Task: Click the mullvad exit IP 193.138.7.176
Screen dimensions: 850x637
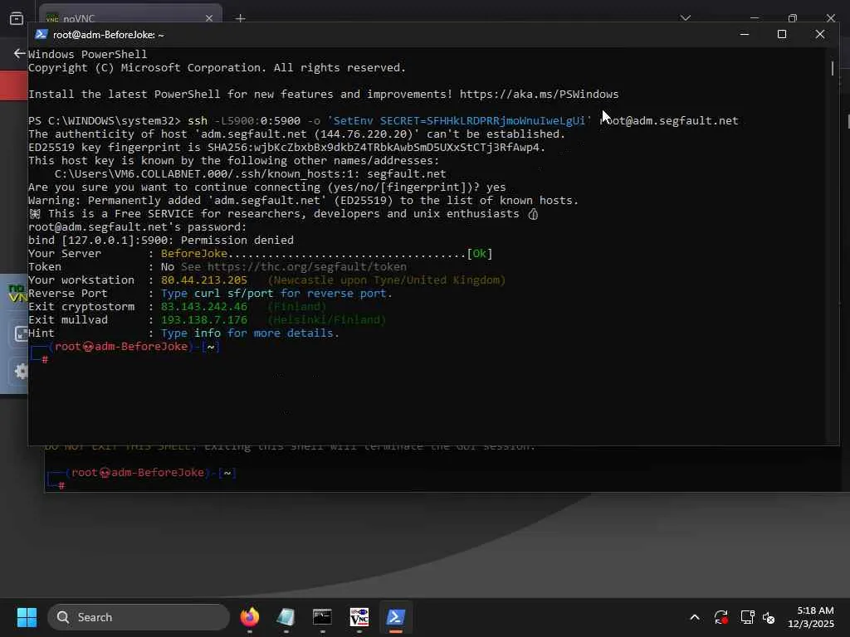Action: (x=204, y=319)
